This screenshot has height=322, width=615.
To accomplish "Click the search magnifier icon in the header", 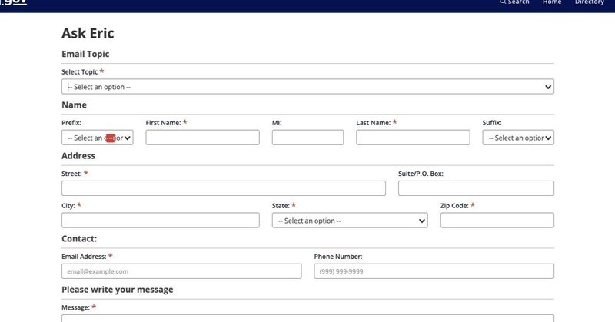I will click(503, 2).
